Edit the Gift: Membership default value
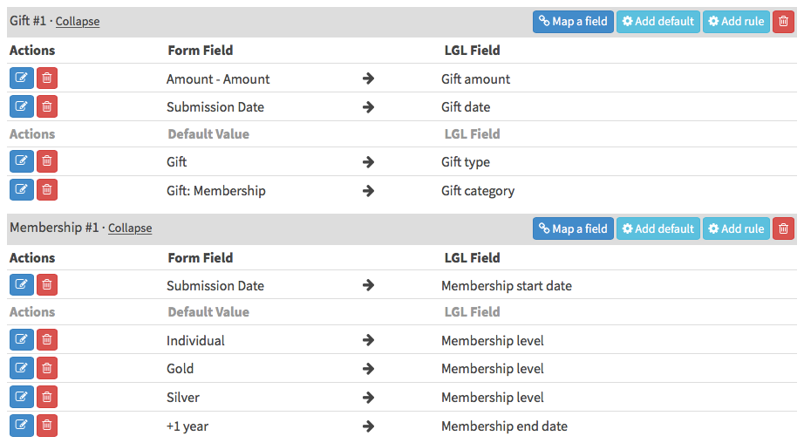This screenshot has height=443, width=804. [x=22, y=190]
